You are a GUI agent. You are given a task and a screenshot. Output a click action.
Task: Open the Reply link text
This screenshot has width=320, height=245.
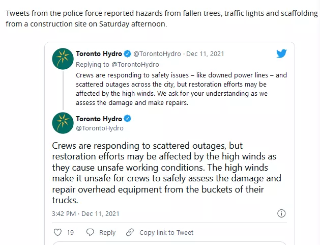[x=107, y=233]
